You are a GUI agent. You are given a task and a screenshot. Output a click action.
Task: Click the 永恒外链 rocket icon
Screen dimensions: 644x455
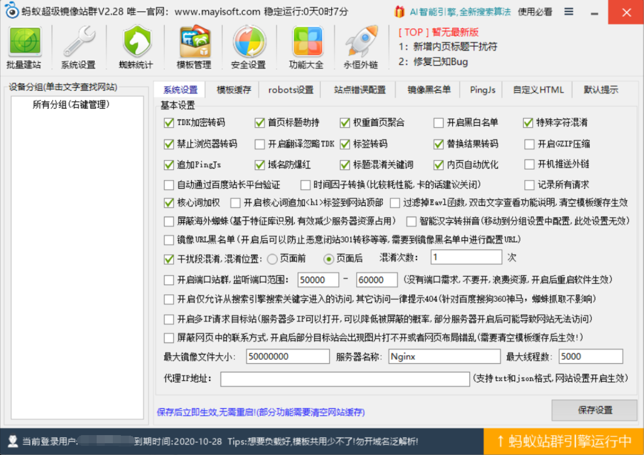(361, 43)
